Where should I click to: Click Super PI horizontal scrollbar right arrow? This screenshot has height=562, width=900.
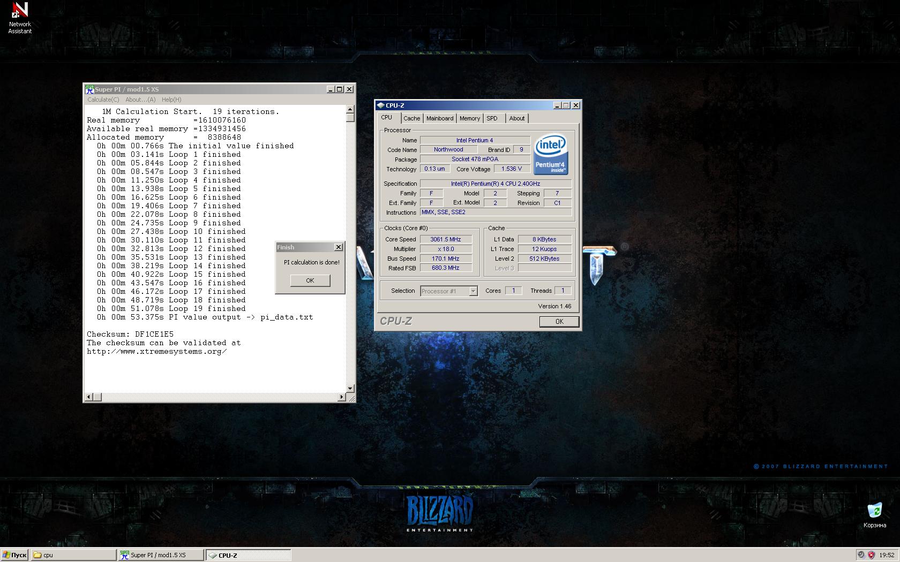coord(342,397)
